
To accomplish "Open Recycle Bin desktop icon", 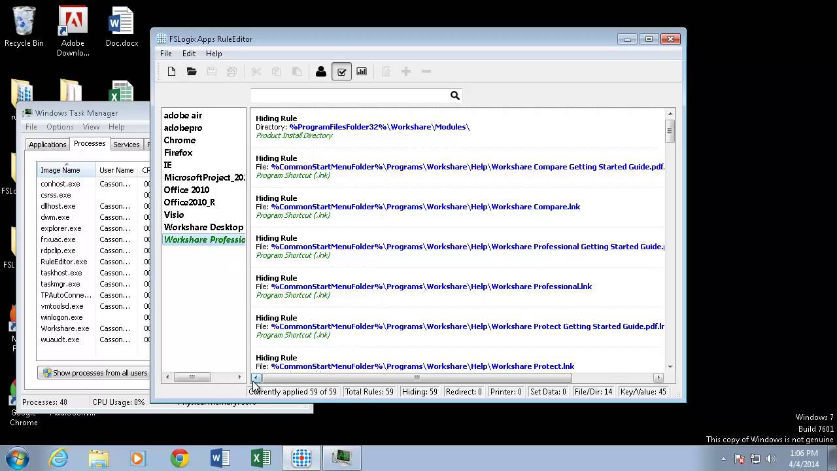I will point(24,27).
